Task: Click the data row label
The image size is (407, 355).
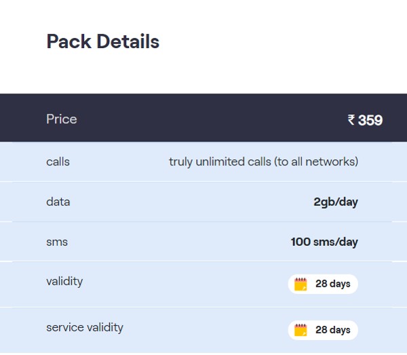Action: click(58, 202)
